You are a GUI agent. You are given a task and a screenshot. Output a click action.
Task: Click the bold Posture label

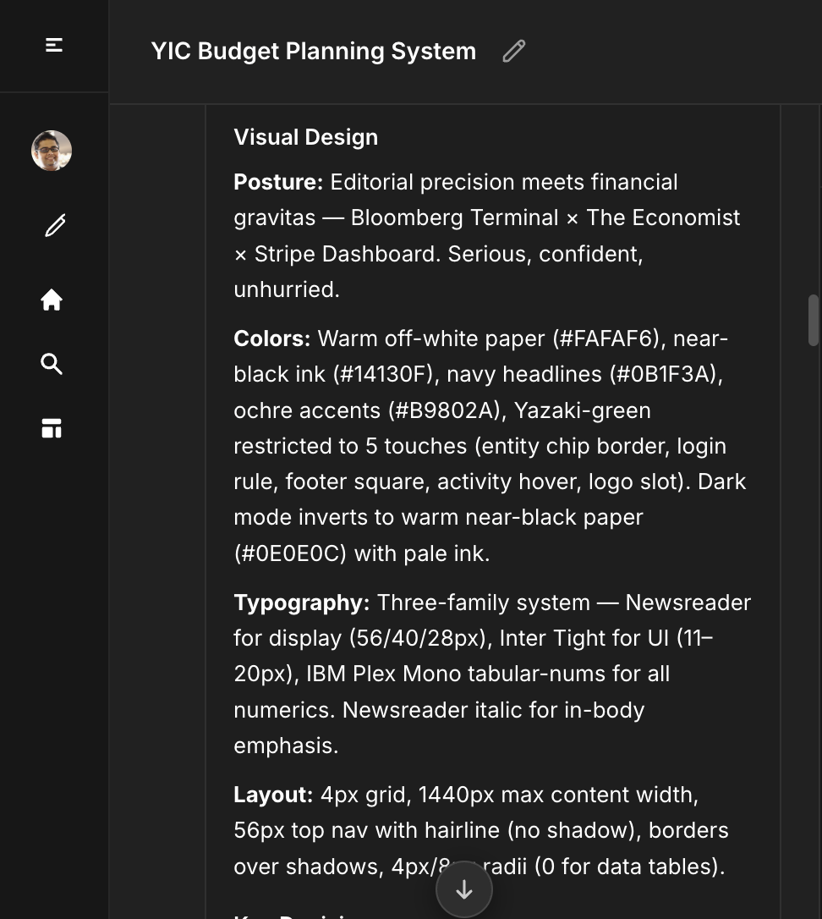point(278,182)
